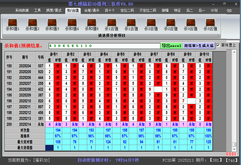Click the 号码 column header
The height and width of the screenshot is (165, 241).
coord(41,57)
